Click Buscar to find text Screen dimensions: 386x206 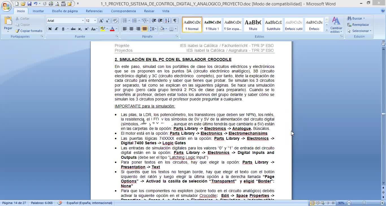[x=356, y=18]
